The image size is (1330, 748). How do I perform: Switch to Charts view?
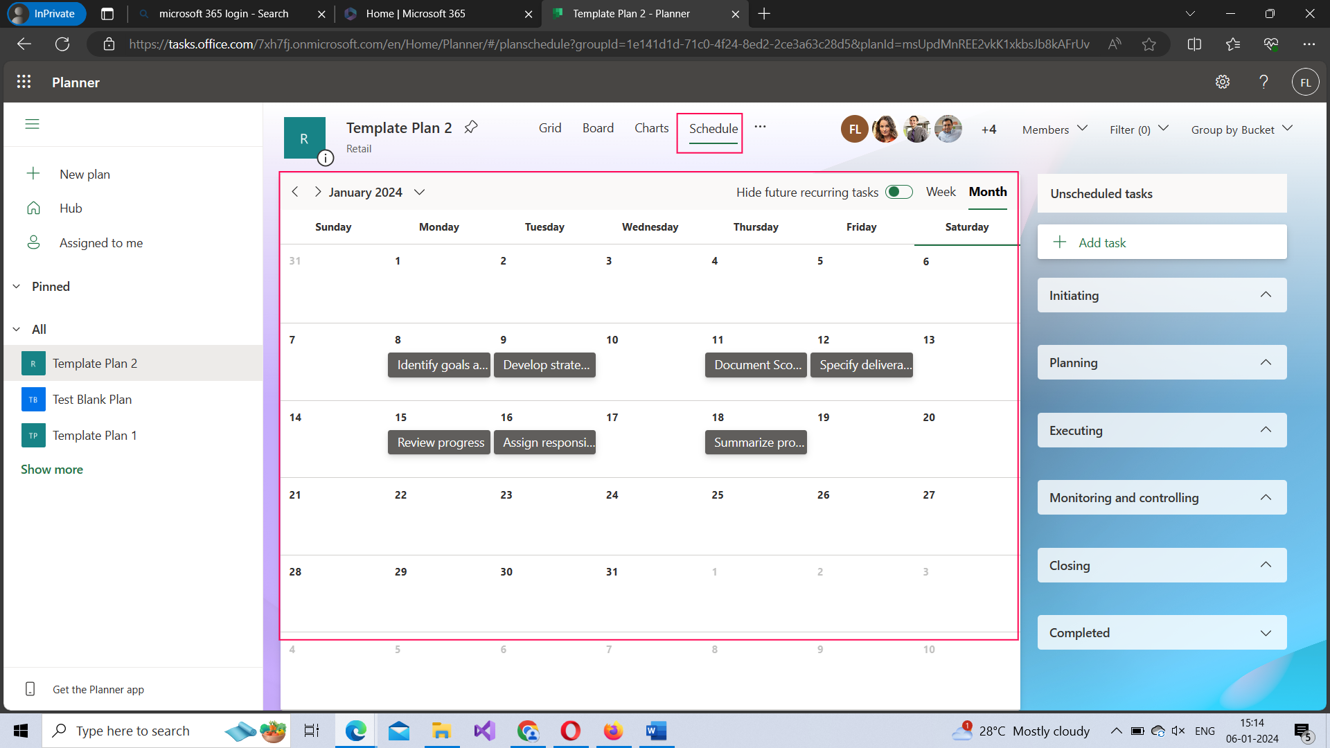[x=651, y=128]
